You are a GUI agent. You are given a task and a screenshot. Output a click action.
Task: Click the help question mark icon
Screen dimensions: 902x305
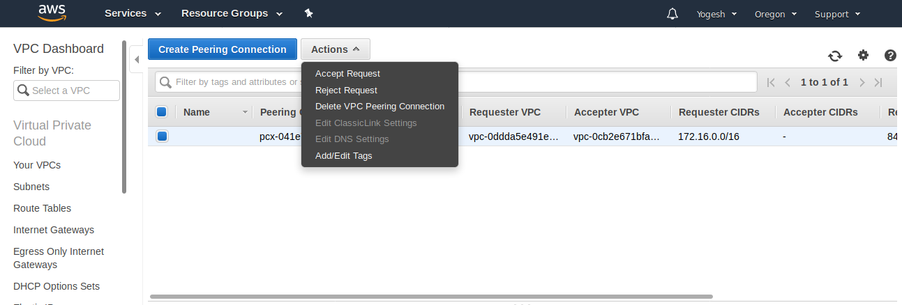(x=890, y=56)
